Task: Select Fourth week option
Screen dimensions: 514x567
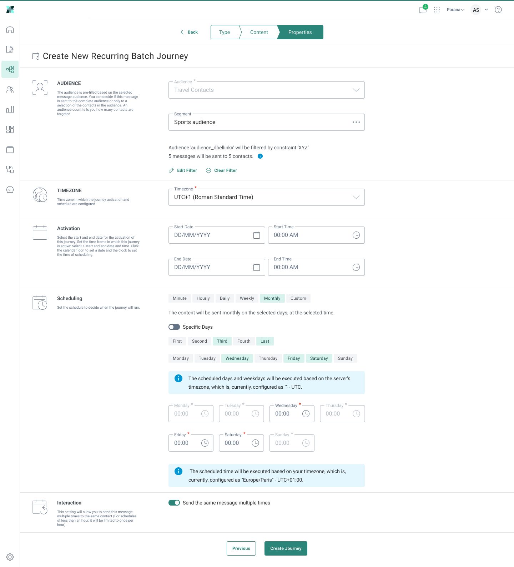Action: (244, 341)
